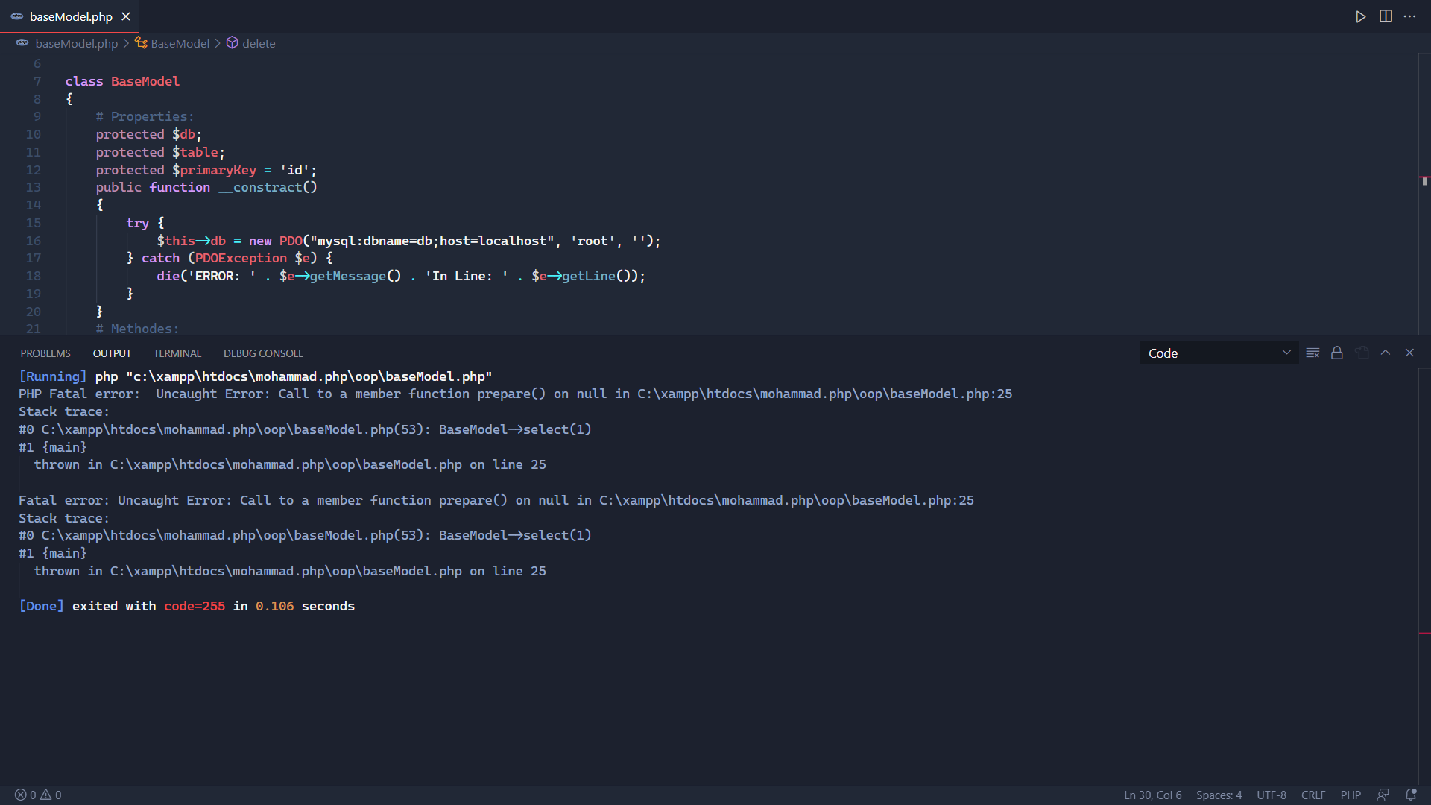
Task: Close the bottom panel
Action: point(1409,353)
